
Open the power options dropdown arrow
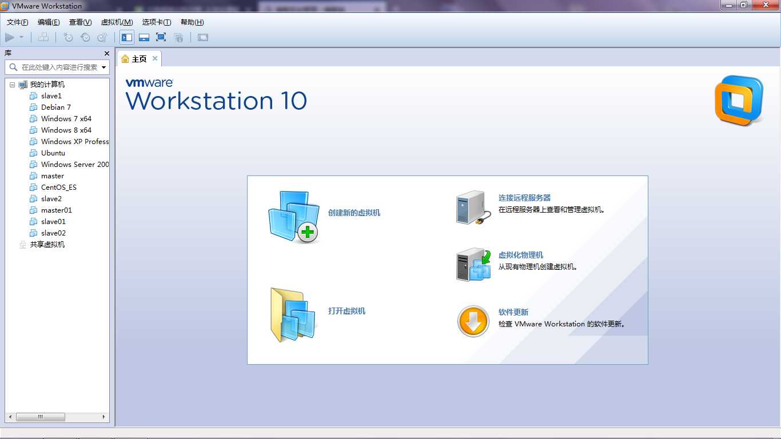22,37
